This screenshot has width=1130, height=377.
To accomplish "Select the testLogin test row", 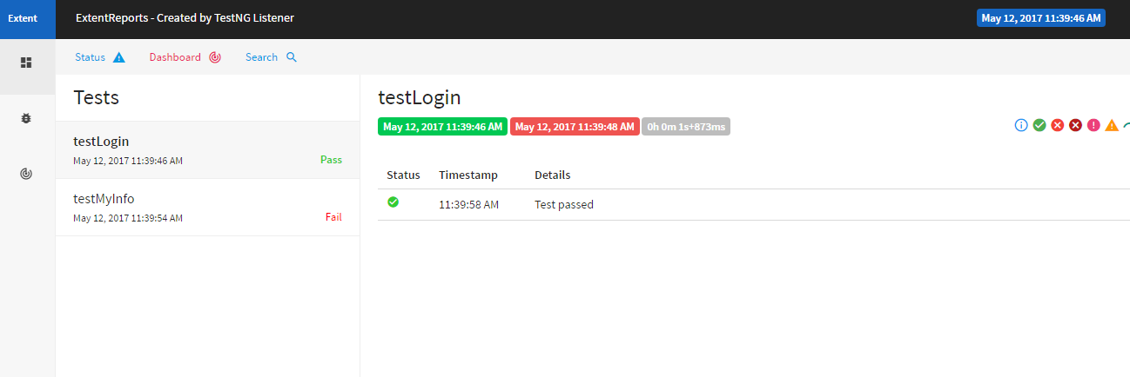I will tap(207, 150).
